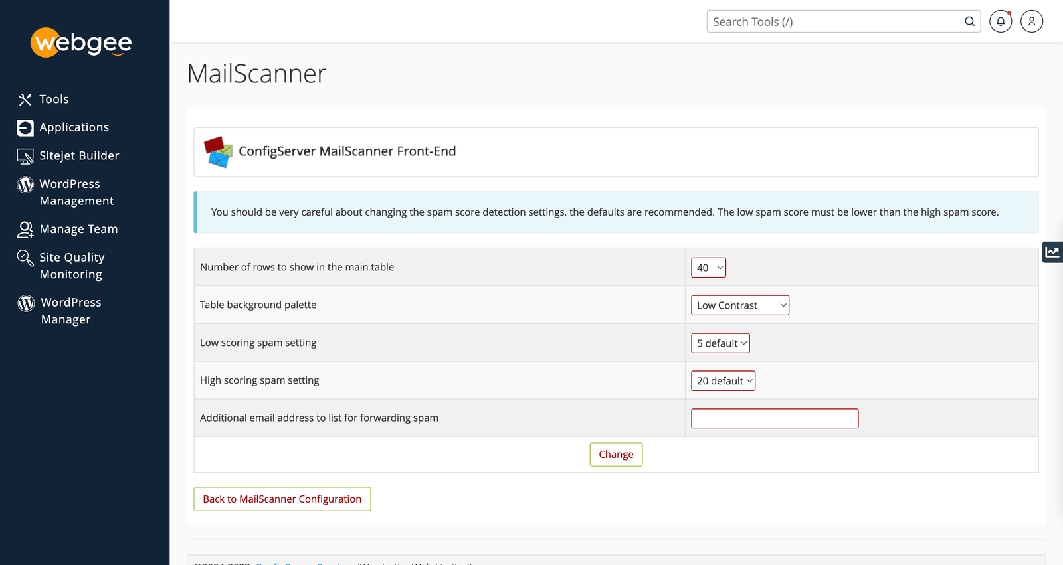The height and width of the screenshot is (565, 1063).
Task: Open the rows-to-show dropdown set to 40
Action: pos(708,268)
